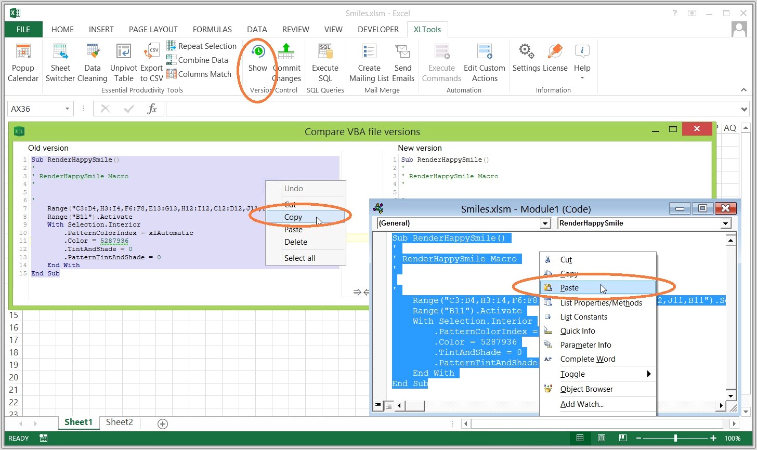Open the XLTools Help menu
The width and height of the screenshot is (757, 450).
[x=582, y=62]
